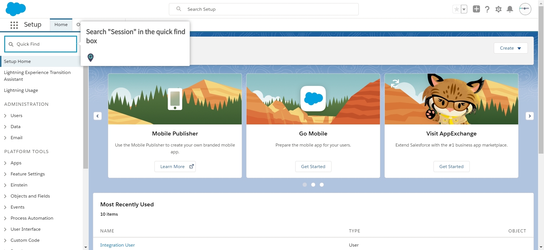This screenshot has width=544, height=250.
Task: Open Lightning Usage in sidebar
Action: (21, 90)
